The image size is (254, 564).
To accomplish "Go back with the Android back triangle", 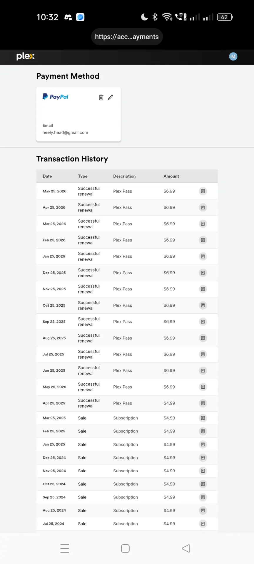I will [x=186, y=548].
